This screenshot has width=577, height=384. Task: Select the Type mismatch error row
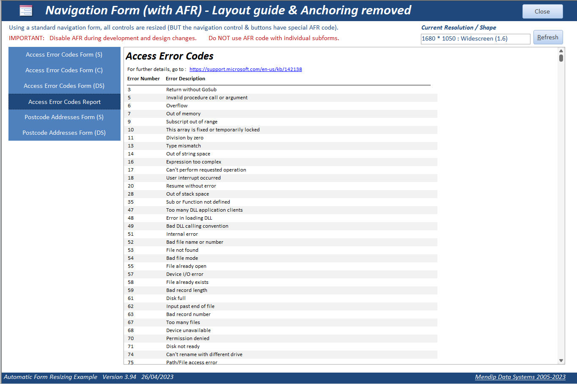[x=282, y=146]
